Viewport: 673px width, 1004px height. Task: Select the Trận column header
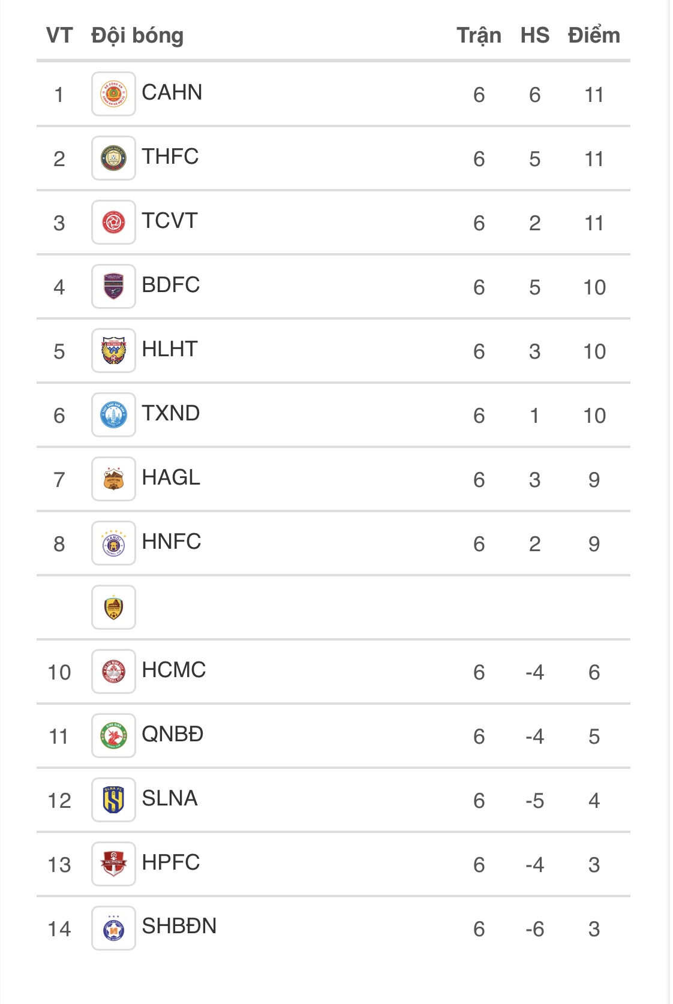click(x=479, y=35)
